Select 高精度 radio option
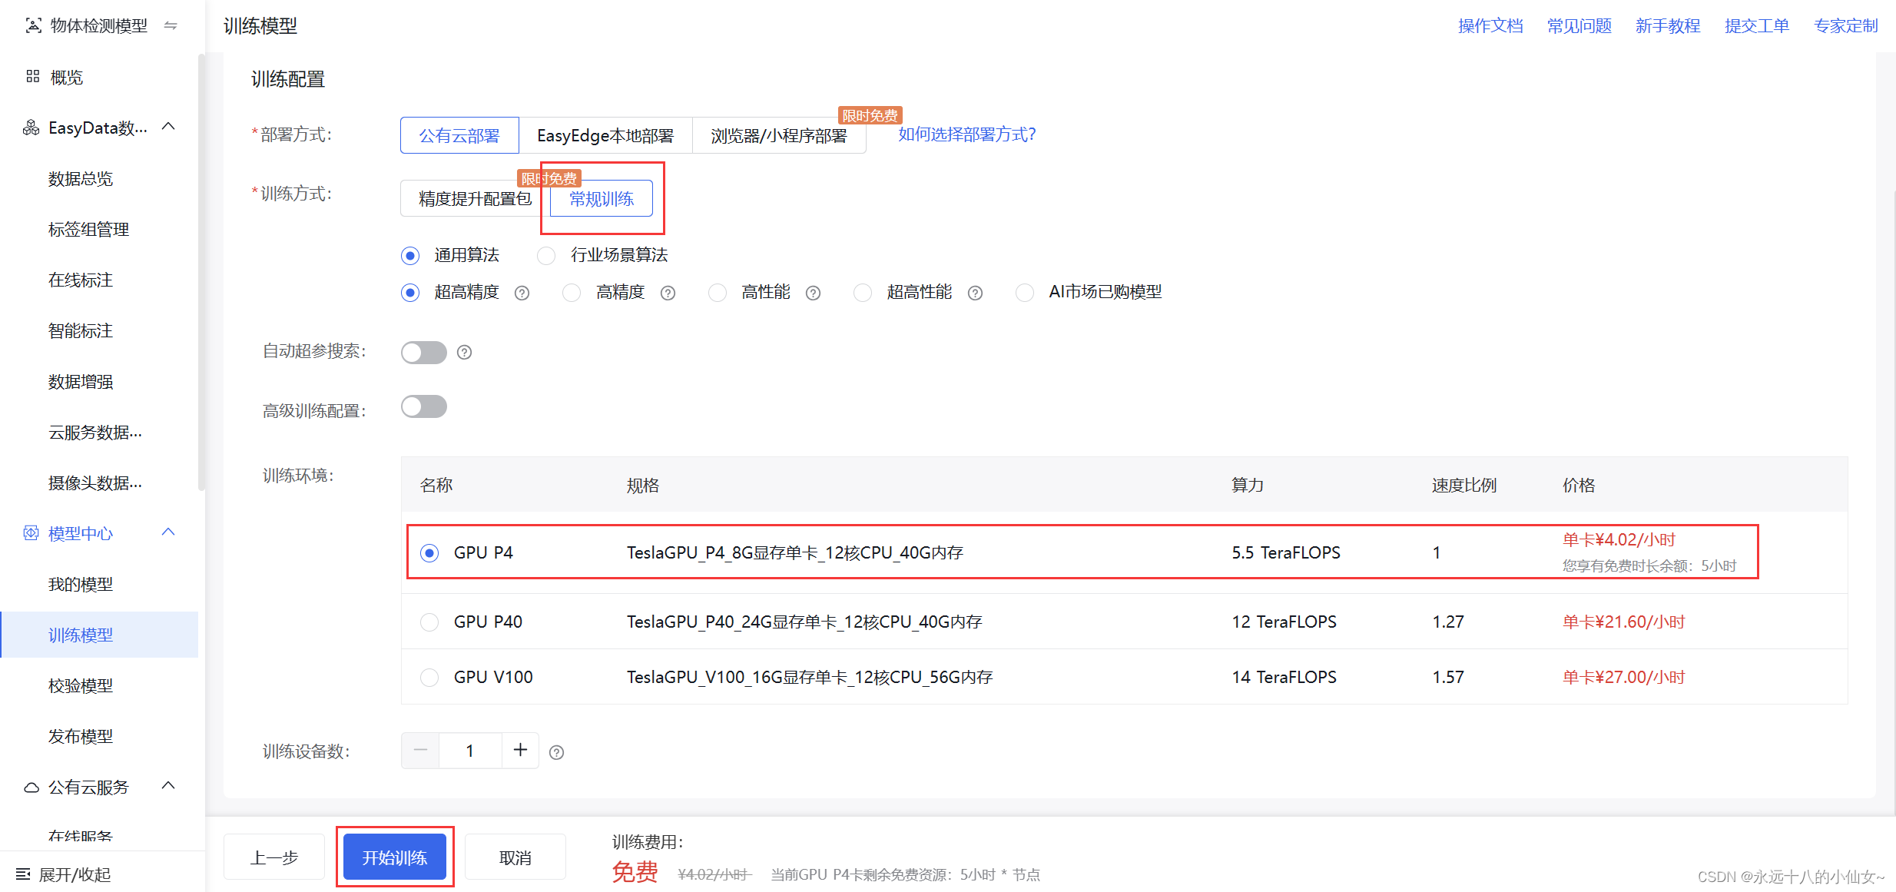Screen dimensions: 1896x892 (572, 293)
